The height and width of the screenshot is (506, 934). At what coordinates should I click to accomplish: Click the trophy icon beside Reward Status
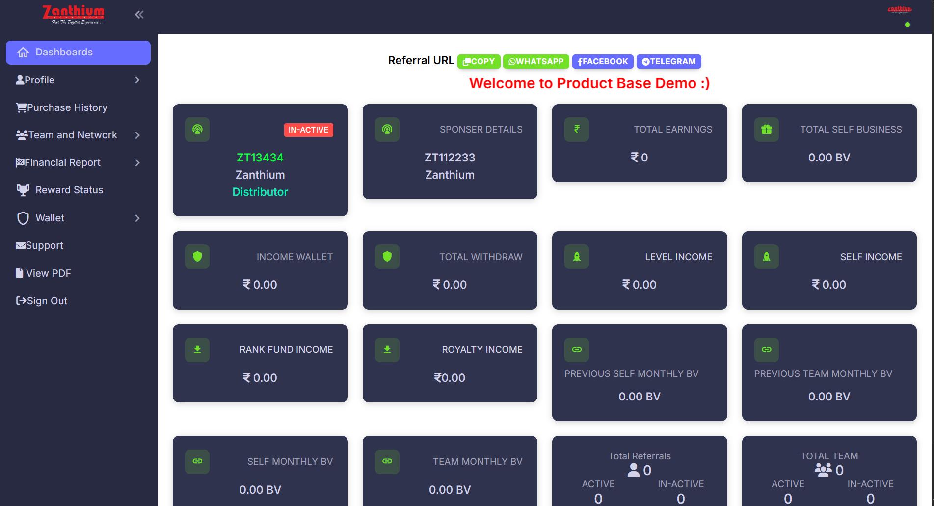[23, 190]
